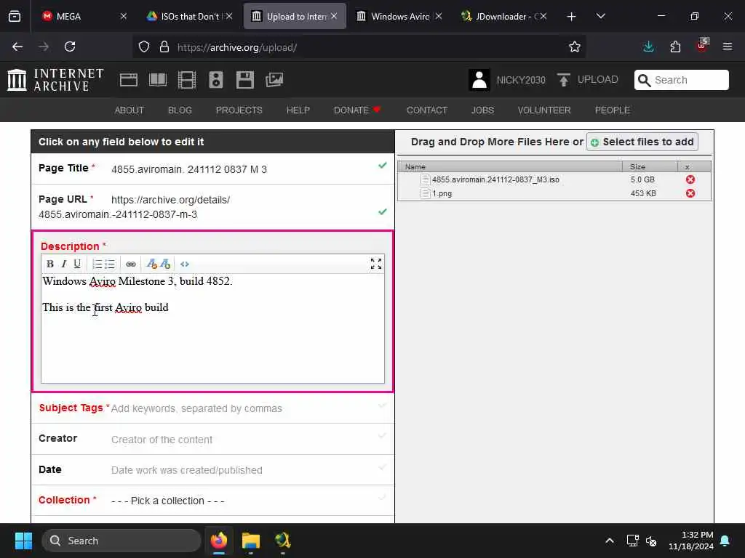Open the PROJECTS menu item
The width and height of the screenshot is (745, 558).
239,110
